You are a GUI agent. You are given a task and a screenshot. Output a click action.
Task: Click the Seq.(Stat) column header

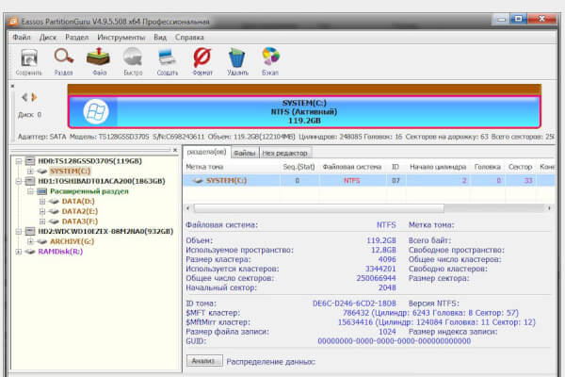[299, 167]
